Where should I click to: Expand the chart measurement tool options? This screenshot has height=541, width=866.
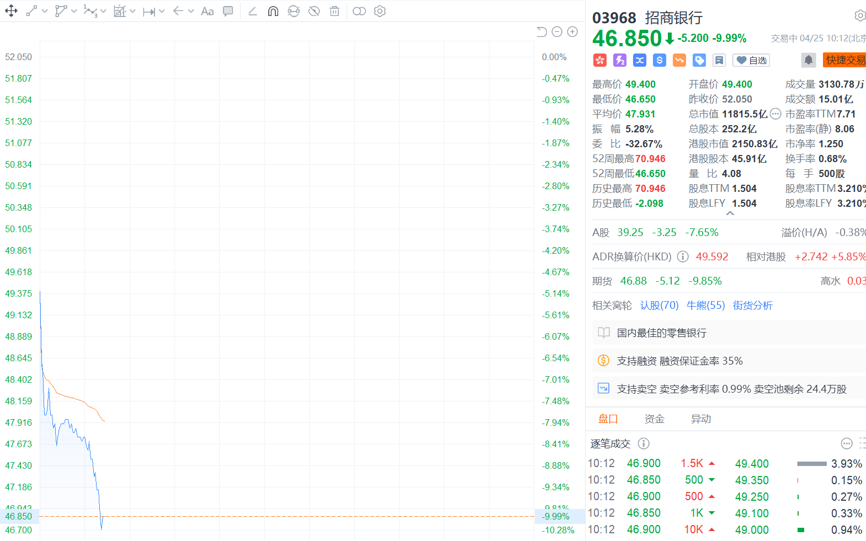click(x=132, y=11)
